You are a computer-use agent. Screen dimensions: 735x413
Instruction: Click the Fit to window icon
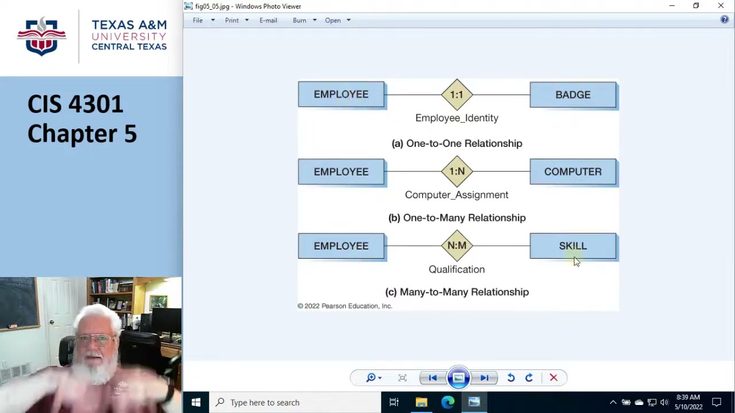point(403,377)
